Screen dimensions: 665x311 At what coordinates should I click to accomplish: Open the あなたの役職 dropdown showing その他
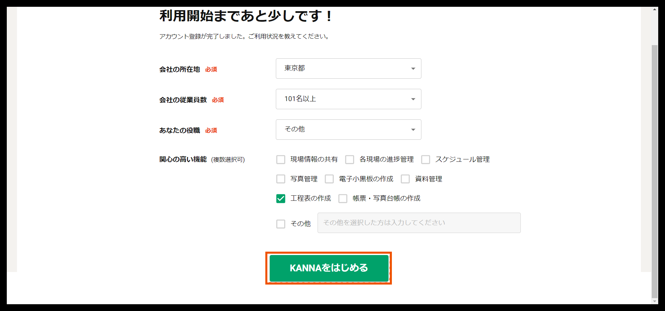(x=348, y=129)
